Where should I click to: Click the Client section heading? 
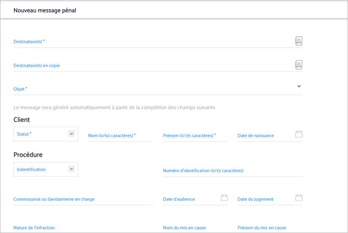coord(22,119)
